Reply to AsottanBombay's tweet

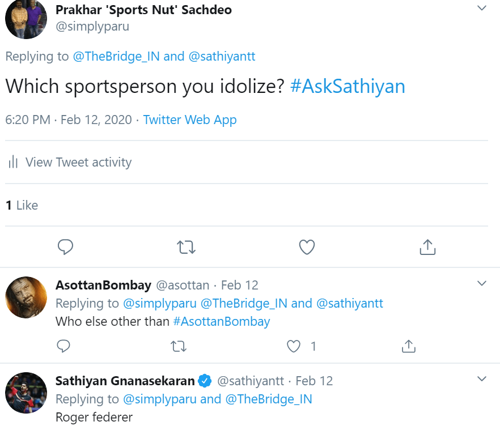64,346
